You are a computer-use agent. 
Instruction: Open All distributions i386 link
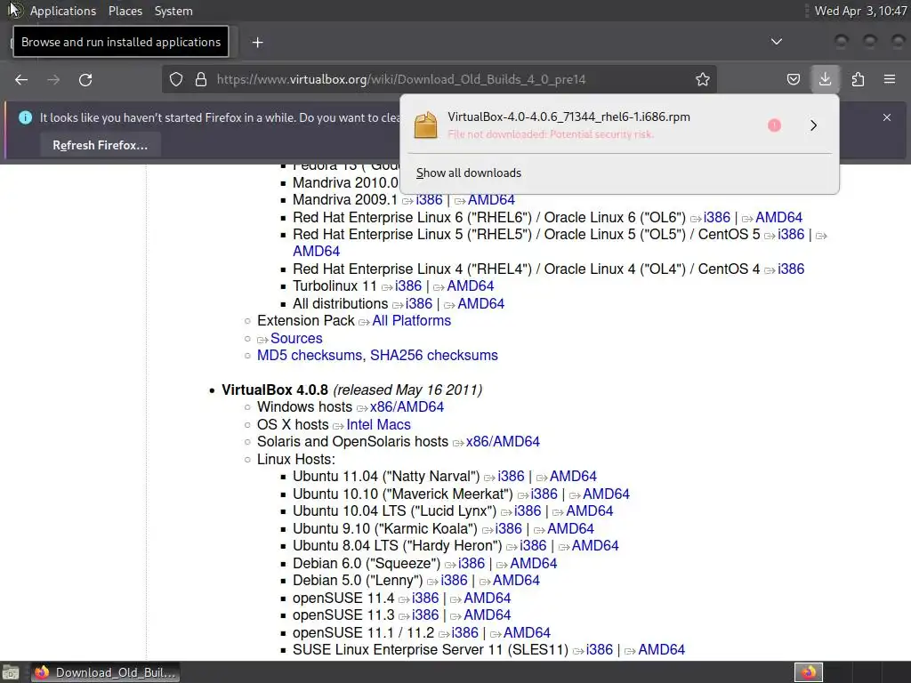419,304
